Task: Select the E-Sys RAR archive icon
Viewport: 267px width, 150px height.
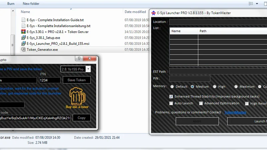Action: click(23, 32)
